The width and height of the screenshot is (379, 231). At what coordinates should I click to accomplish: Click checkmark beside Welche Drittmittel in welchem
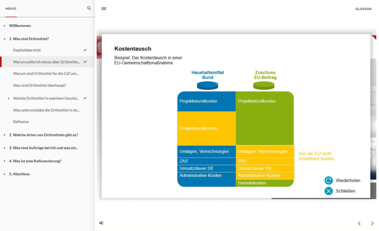[x=85, y=98]
